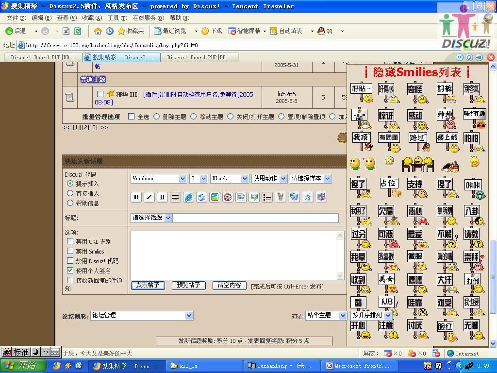Open the 论坛管理 forum jump dropdown

coord(142,316)
